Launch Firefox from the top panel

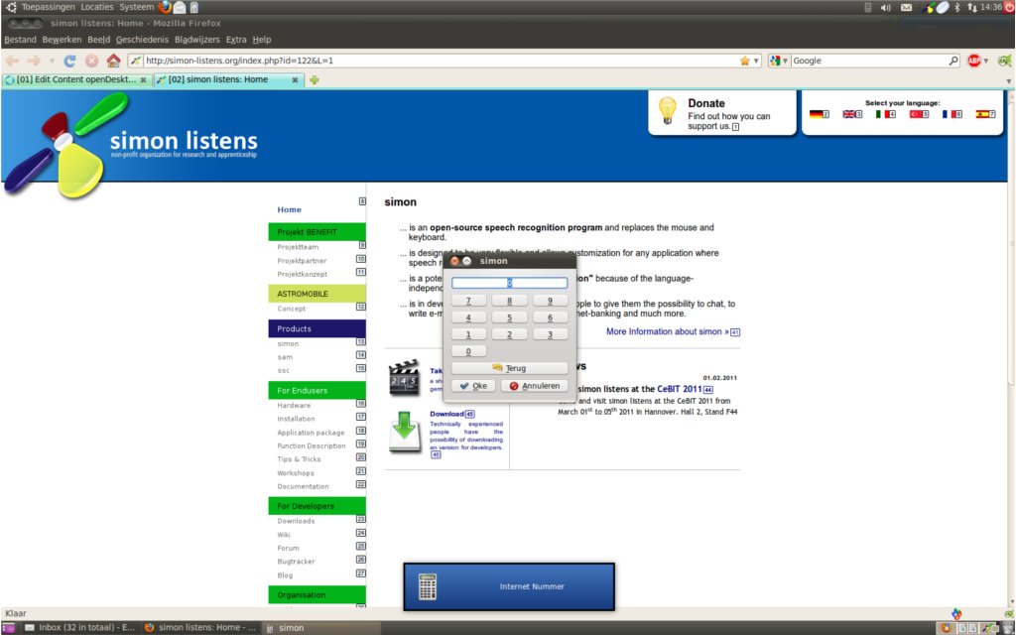point(166,7)
